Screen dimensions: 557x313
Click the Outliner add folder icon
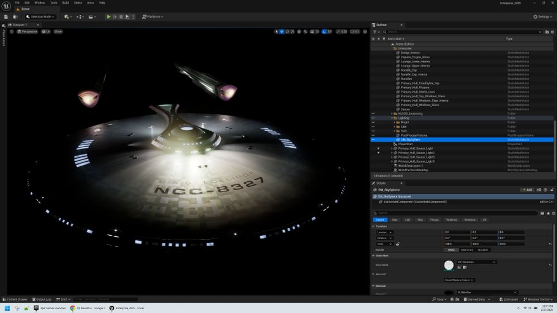tap(547, 32)
